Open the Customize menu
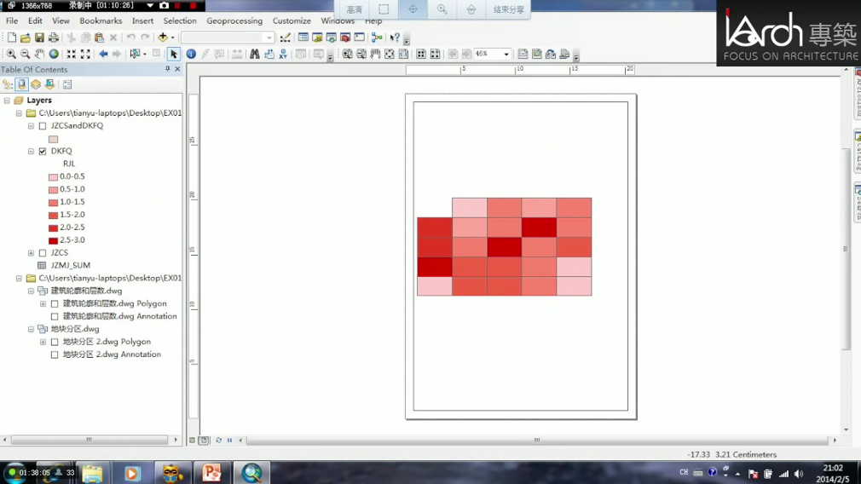Viewport: 861px width, 484px height. pos(292,20)
